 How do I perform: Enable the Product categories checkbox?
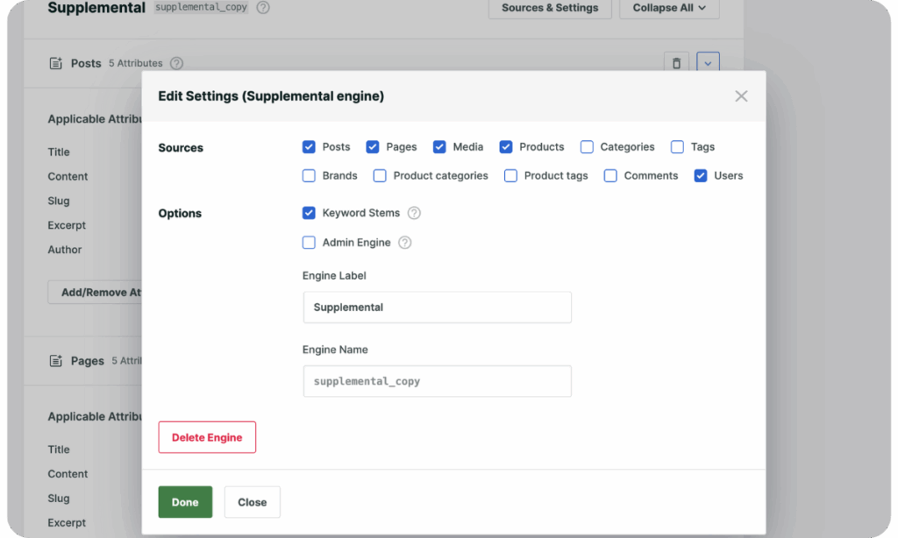click(x=380, y=176)
